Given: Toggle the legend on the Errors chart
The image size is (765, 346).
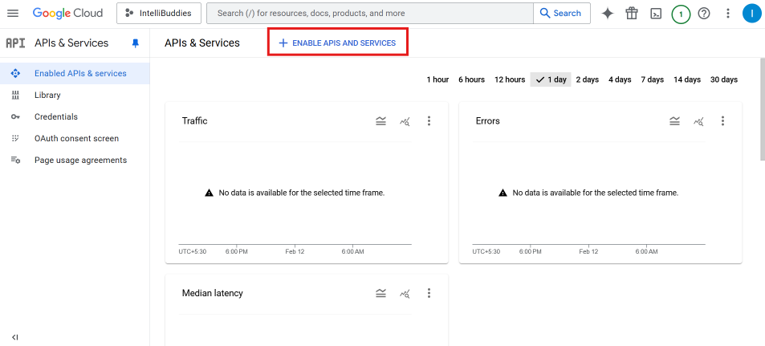Looking at the screenshot, I should click(x=675, y=121).
